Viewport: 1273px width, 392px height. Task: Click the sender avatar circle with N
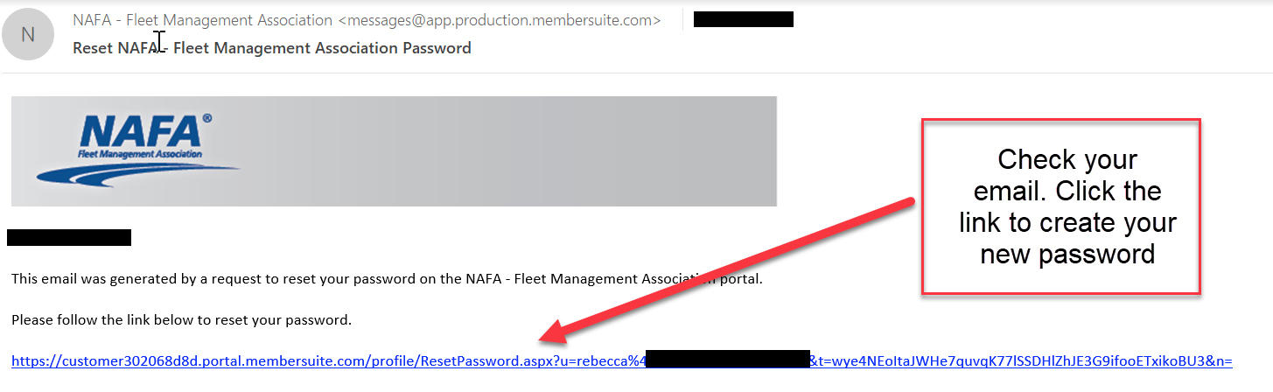(28, 34)
